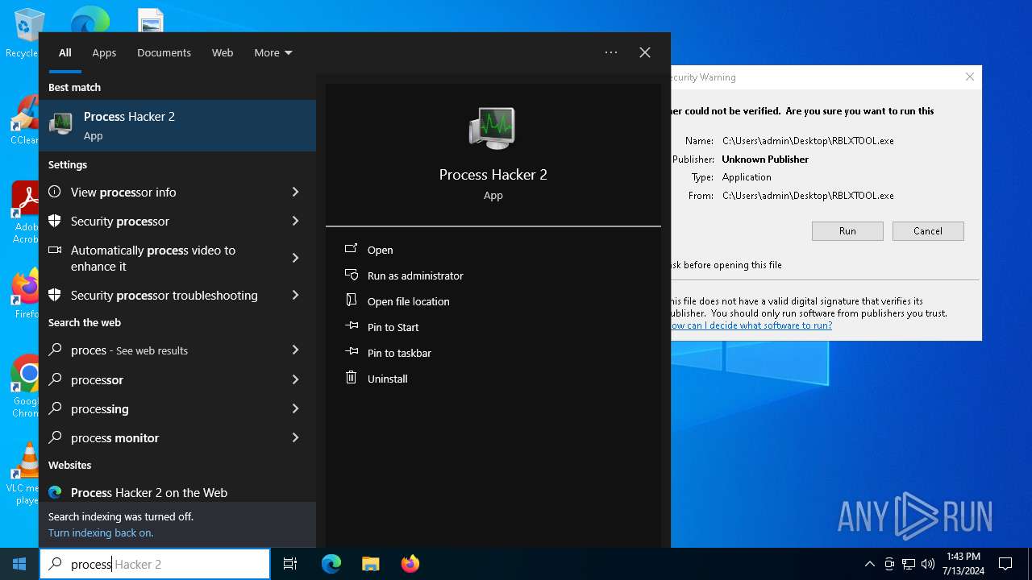The image size is (1032, 580).
Task: Open the Action Center notifications icon
Action: coord(1005,564)
